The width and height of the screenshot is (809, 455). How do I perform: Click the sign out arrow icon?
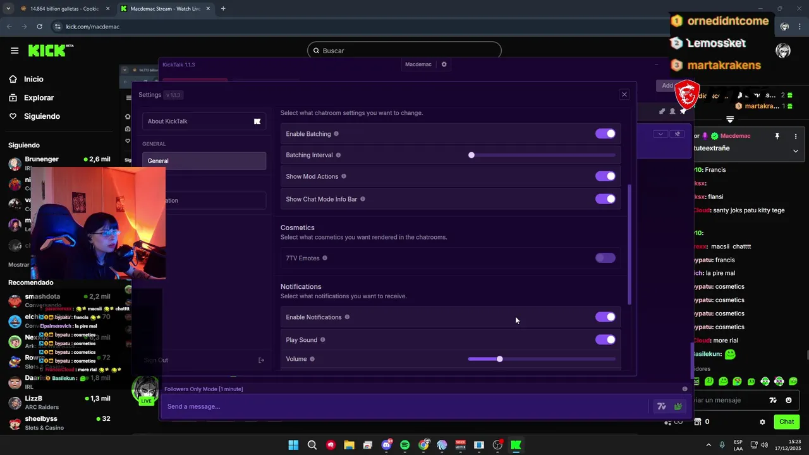(x=261, y=360)
